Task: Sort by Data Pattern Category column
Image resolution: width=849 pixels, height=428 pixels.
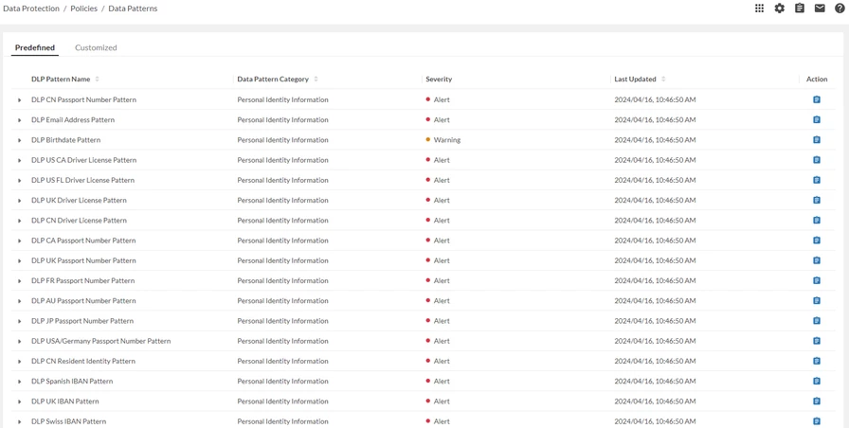Action: click(x=316, y=79)
